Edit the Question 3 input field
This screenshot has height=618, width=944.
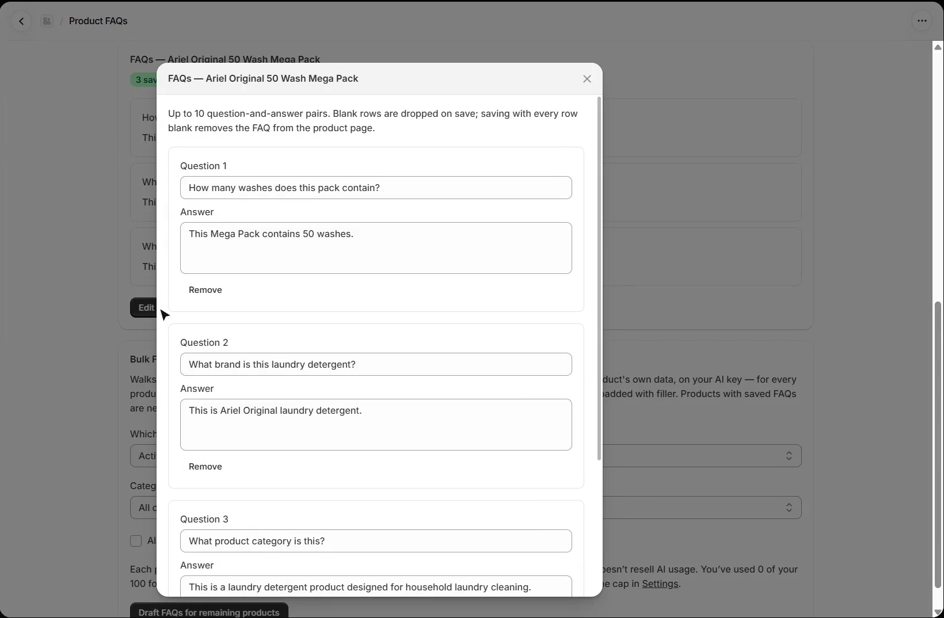376,541
